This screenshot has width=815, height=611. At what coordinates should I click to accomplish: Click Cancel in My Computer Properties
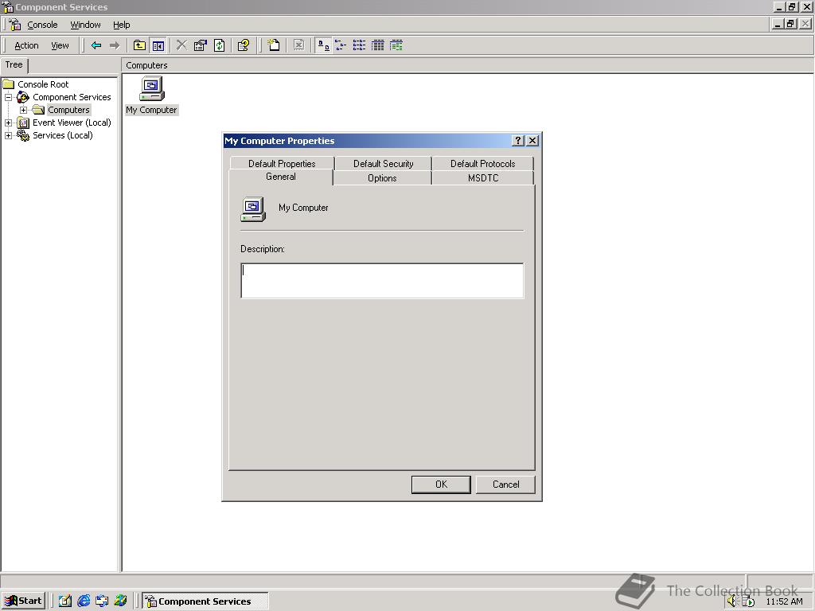[x=505, y=485]
